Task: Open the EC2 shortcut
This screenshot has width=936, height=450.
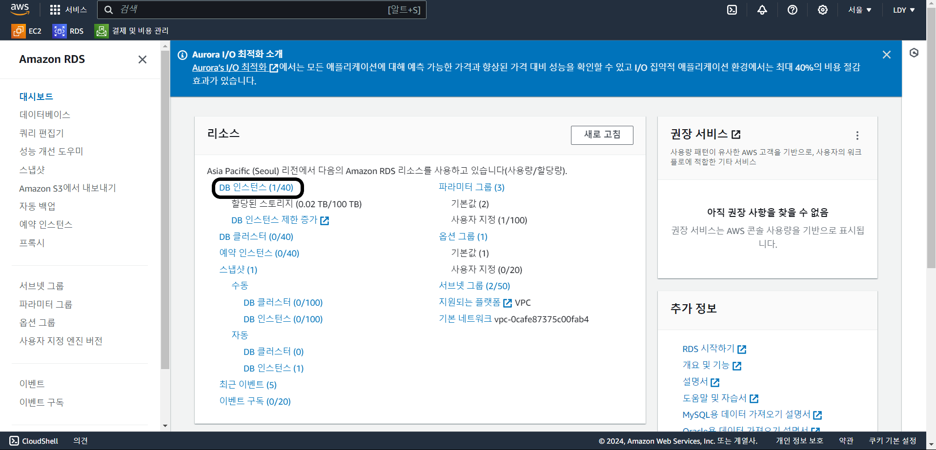Action: 27,31
